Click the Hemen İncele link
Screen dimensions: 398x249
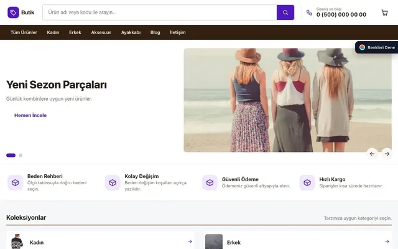tap(30, 115)
